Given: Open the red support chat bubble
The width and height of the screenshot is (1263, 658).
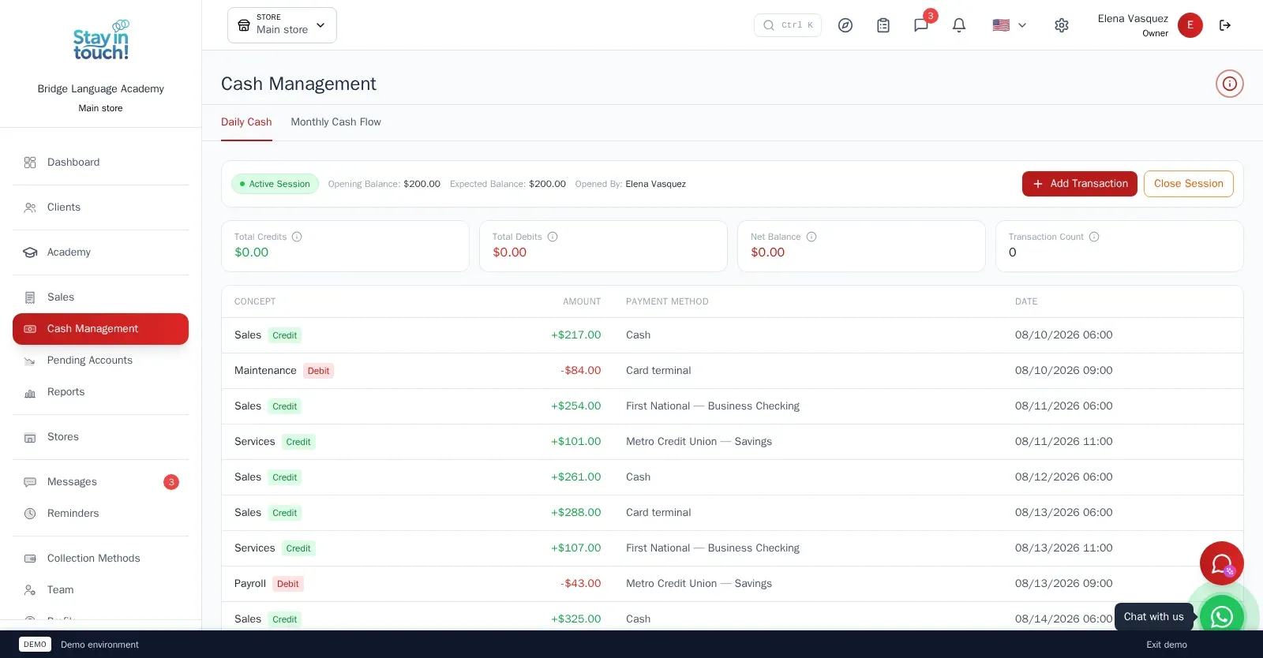Looking at the screenshot, I should coord(1222,563).
